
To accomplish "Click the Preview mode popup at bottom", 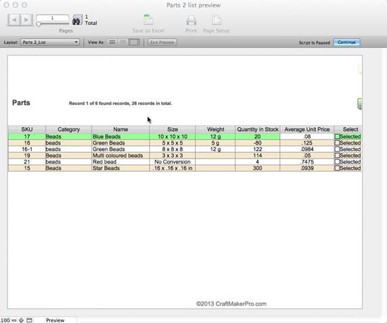I will tap(55, 320).
